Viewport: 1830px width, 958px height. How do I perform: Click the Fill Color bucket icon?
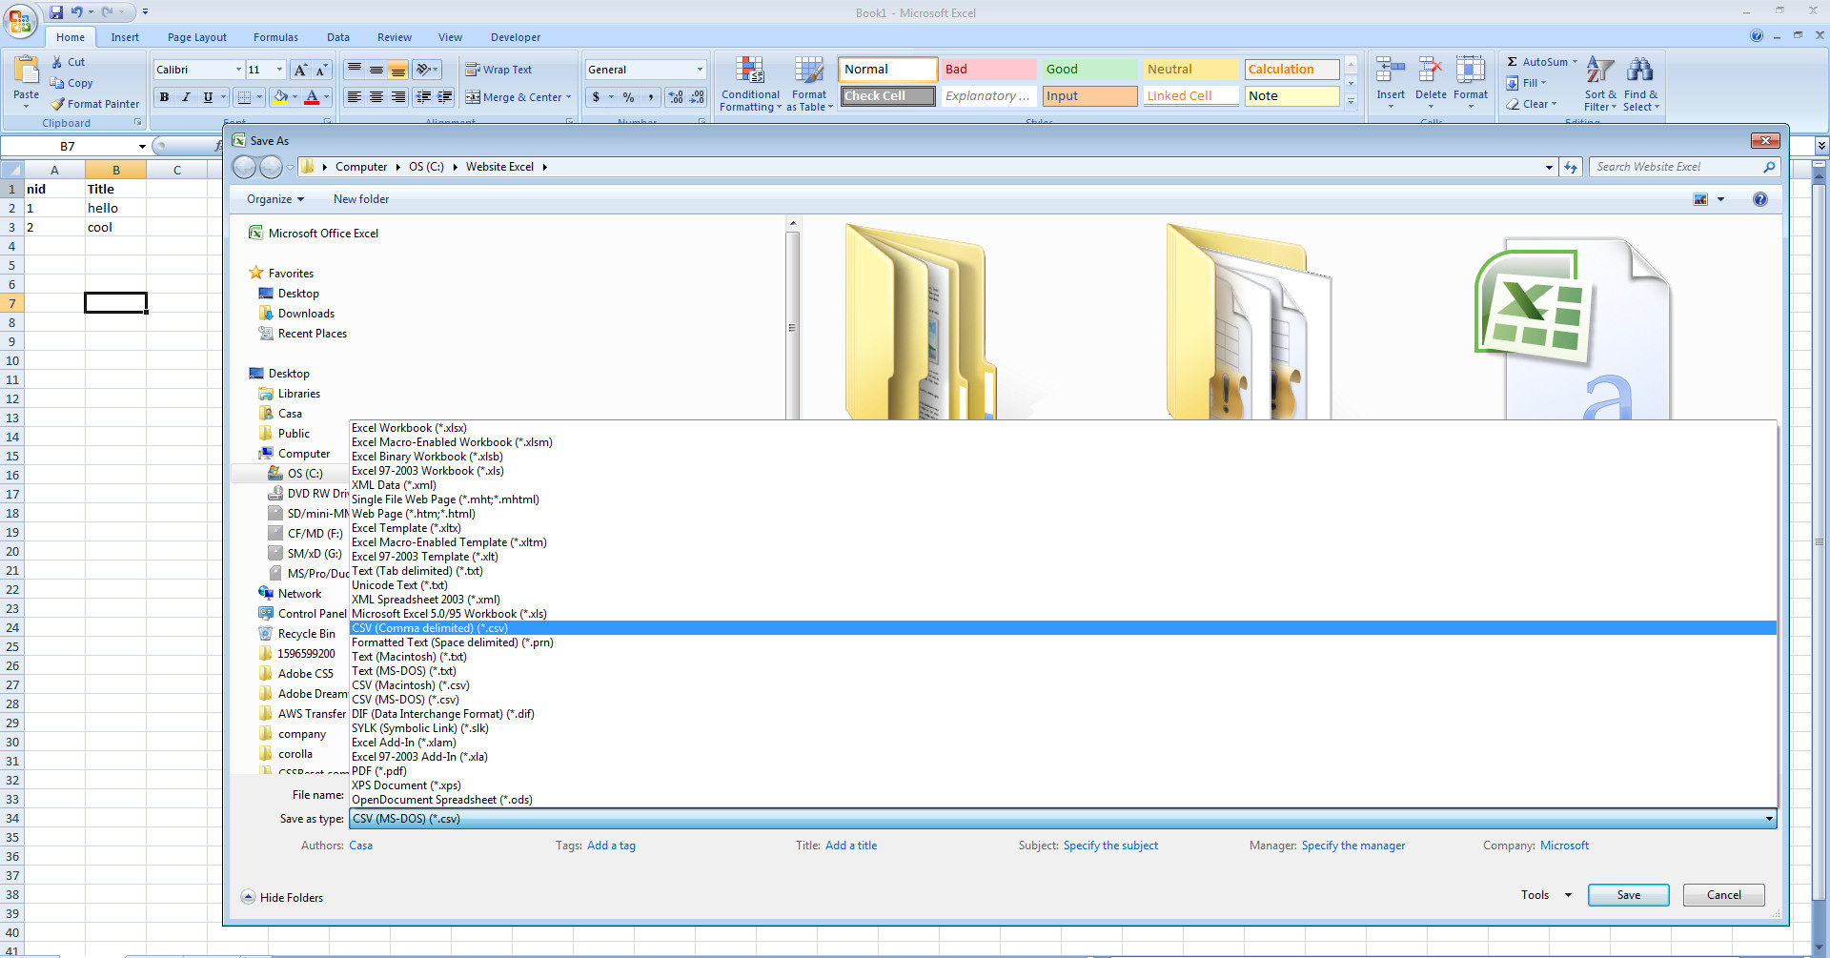[280, 97]
